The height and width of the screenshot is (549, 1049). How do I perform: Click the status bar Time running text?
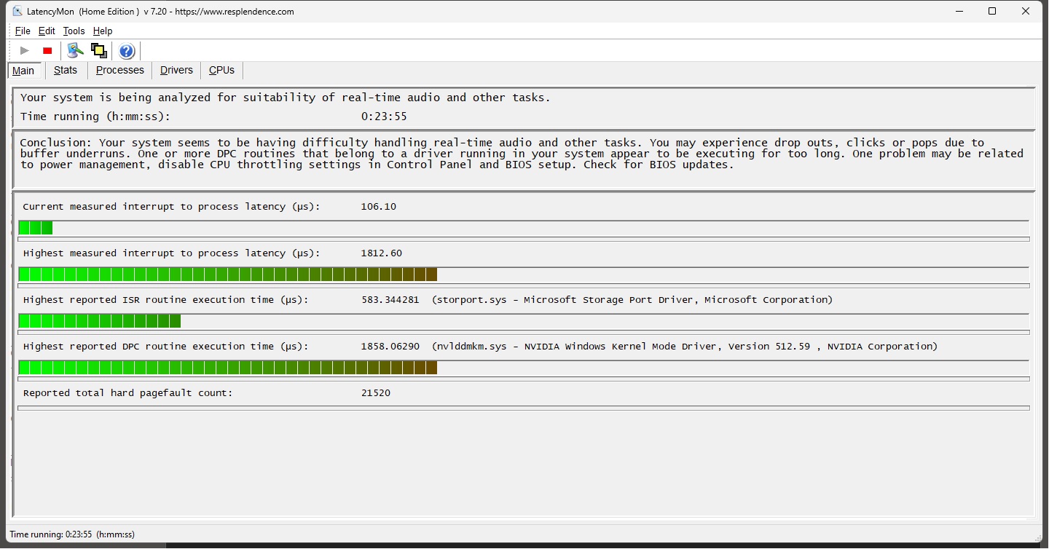72,534
